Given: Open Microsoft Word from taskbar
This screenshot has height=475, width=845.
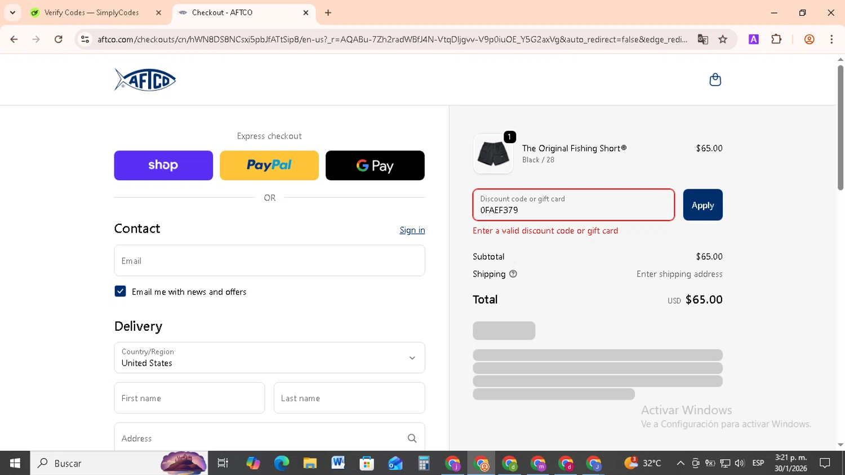Looking at the screenshot, I should (338, 463).
